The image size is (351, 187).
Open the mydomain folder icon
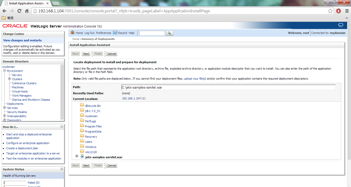click(x=82, y=115)
